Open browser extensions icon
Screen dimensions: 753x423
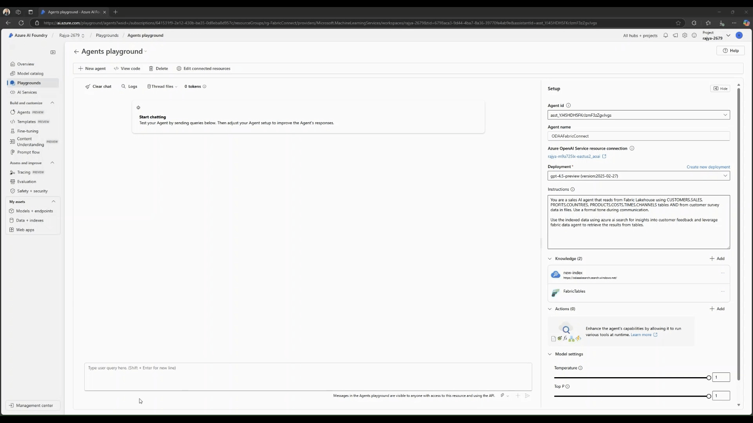(x=694, y=23)
